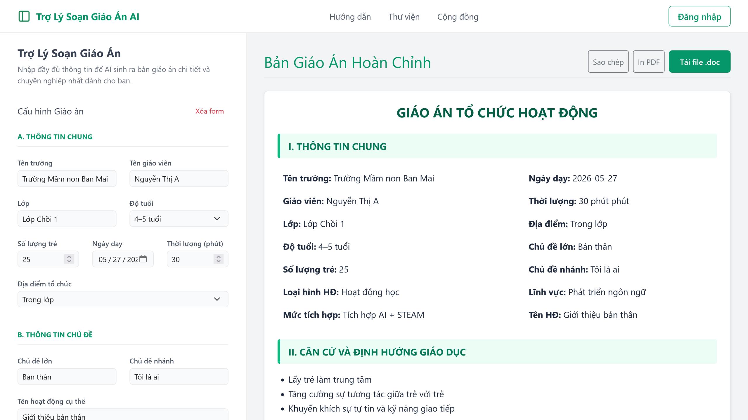This screenshot has width=748, height=420.
Task: Go to the Thư viện page
Action: [404, 17]
